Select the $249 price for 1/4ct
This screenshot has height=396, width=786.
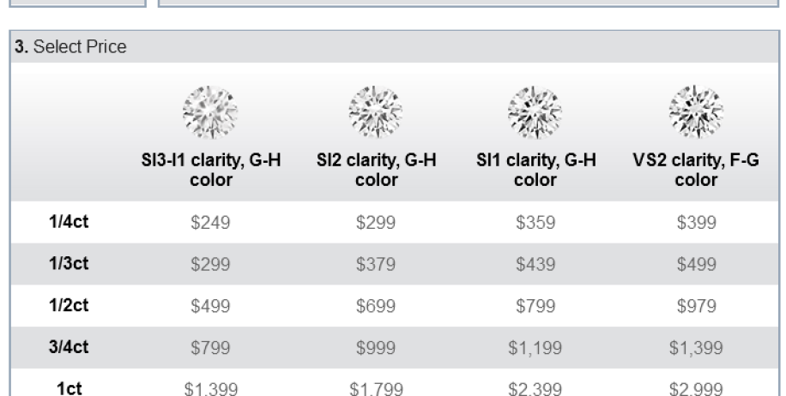(210, 222)
